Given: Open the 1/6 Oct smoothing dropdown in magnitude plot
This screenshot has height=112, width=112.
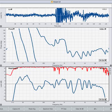Looking at the screenshot, I should (103, 99).
